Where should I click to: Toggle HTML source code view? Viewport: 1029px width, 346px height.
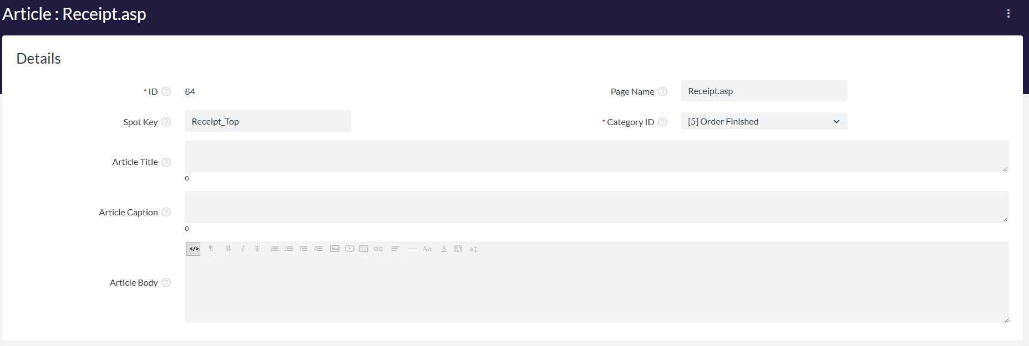(x=194, y=249)
